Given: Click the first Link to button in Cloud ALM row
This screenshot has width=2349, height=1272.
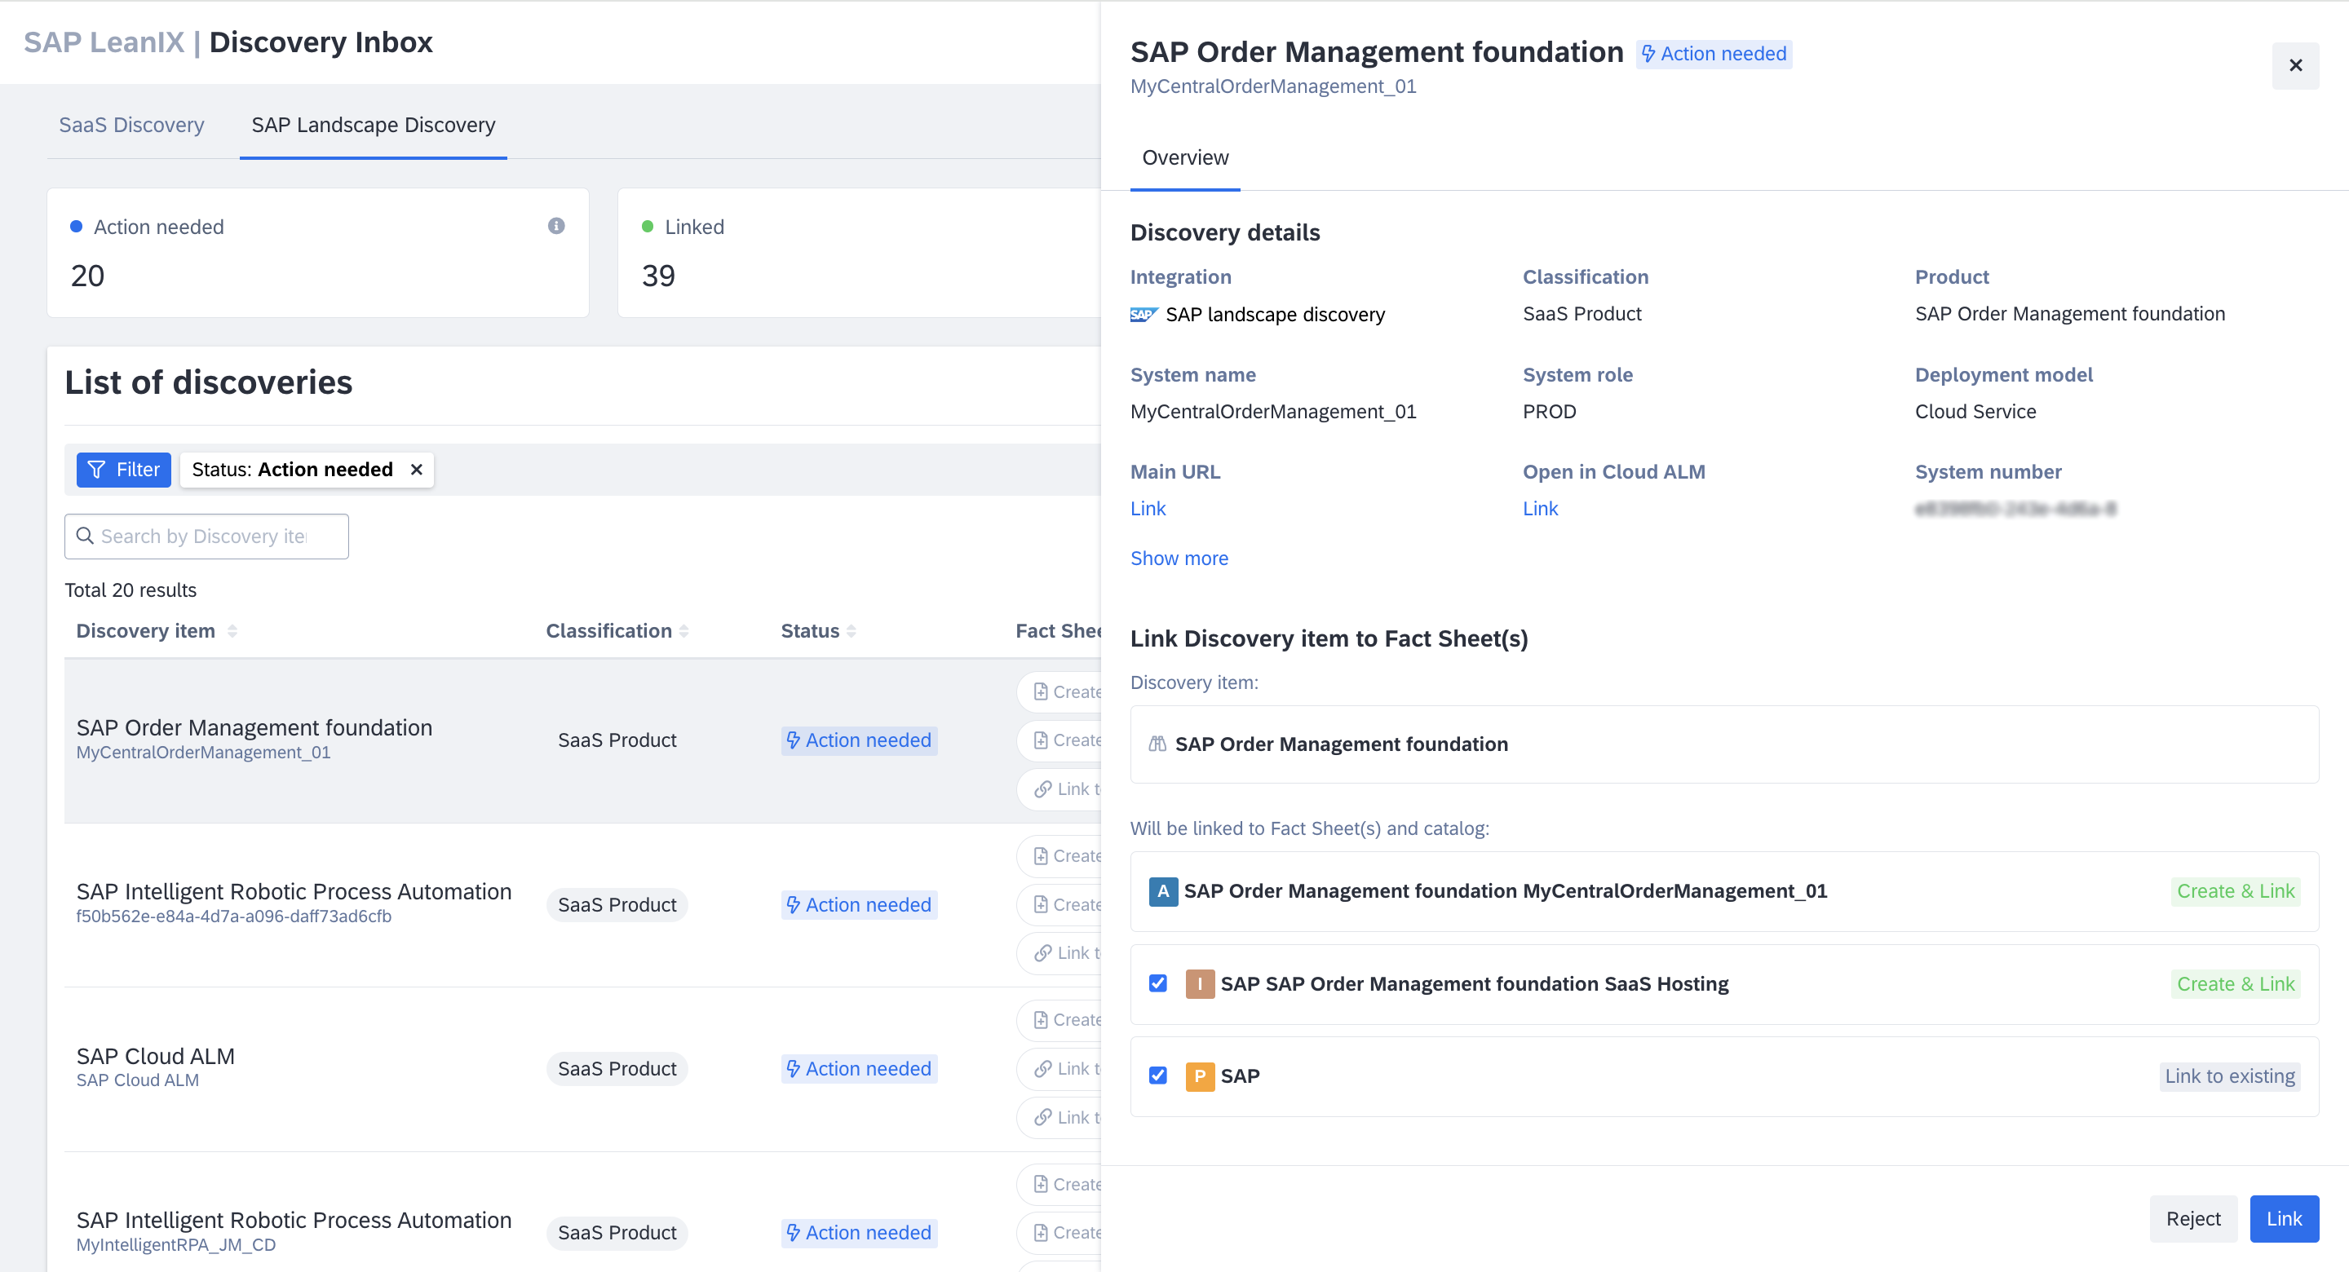Looking at the screenshot, I should [1060, 1069].
